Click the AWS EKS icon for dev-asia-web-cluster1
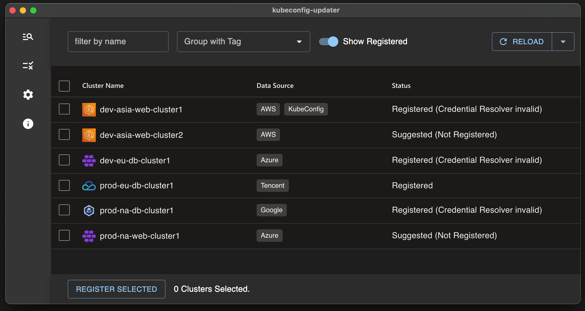The image size is (585, 311). [x=89, y=109]
